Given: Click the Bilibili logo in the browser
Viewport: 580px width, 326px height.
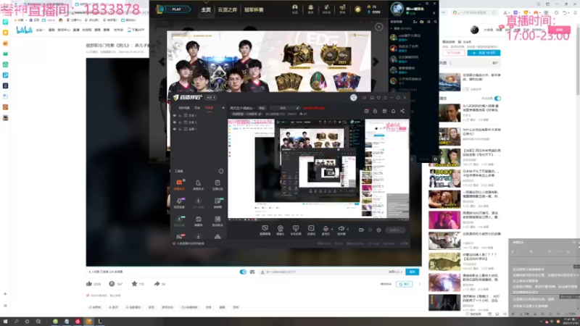Looking at the screenshot, I should coord(25,30).
